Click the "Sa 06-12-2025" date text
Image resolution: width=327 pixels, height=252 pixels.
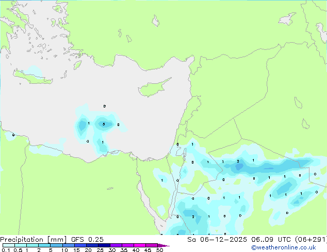click(217, 240)
